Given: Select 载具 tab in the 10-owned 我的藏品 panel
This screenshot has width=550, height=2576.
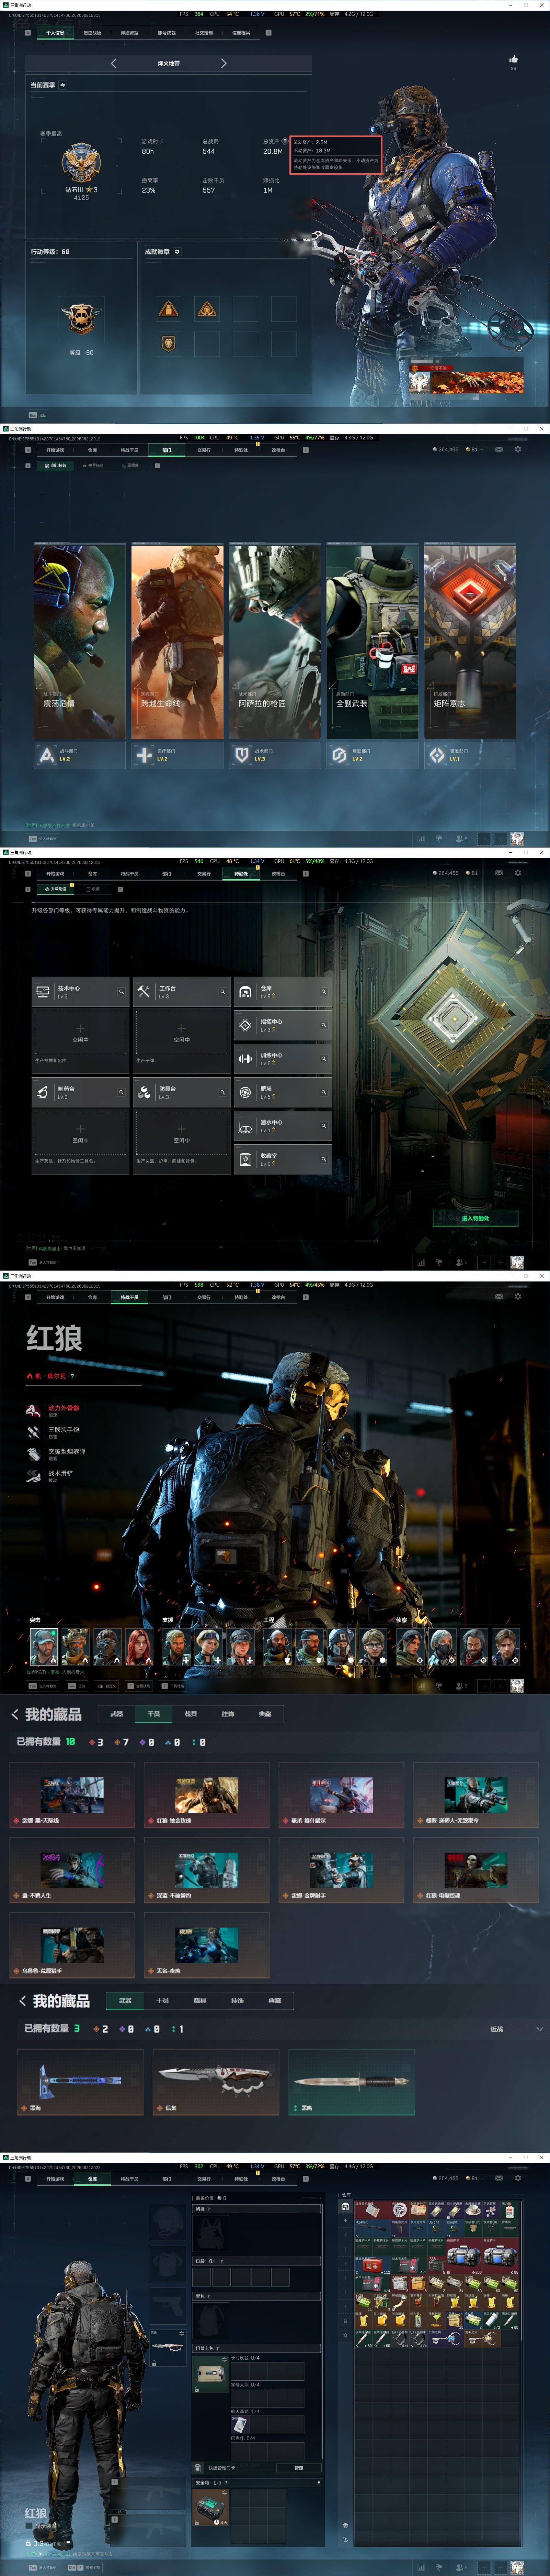Looking at the screenshot, I should click(191, 1714).
